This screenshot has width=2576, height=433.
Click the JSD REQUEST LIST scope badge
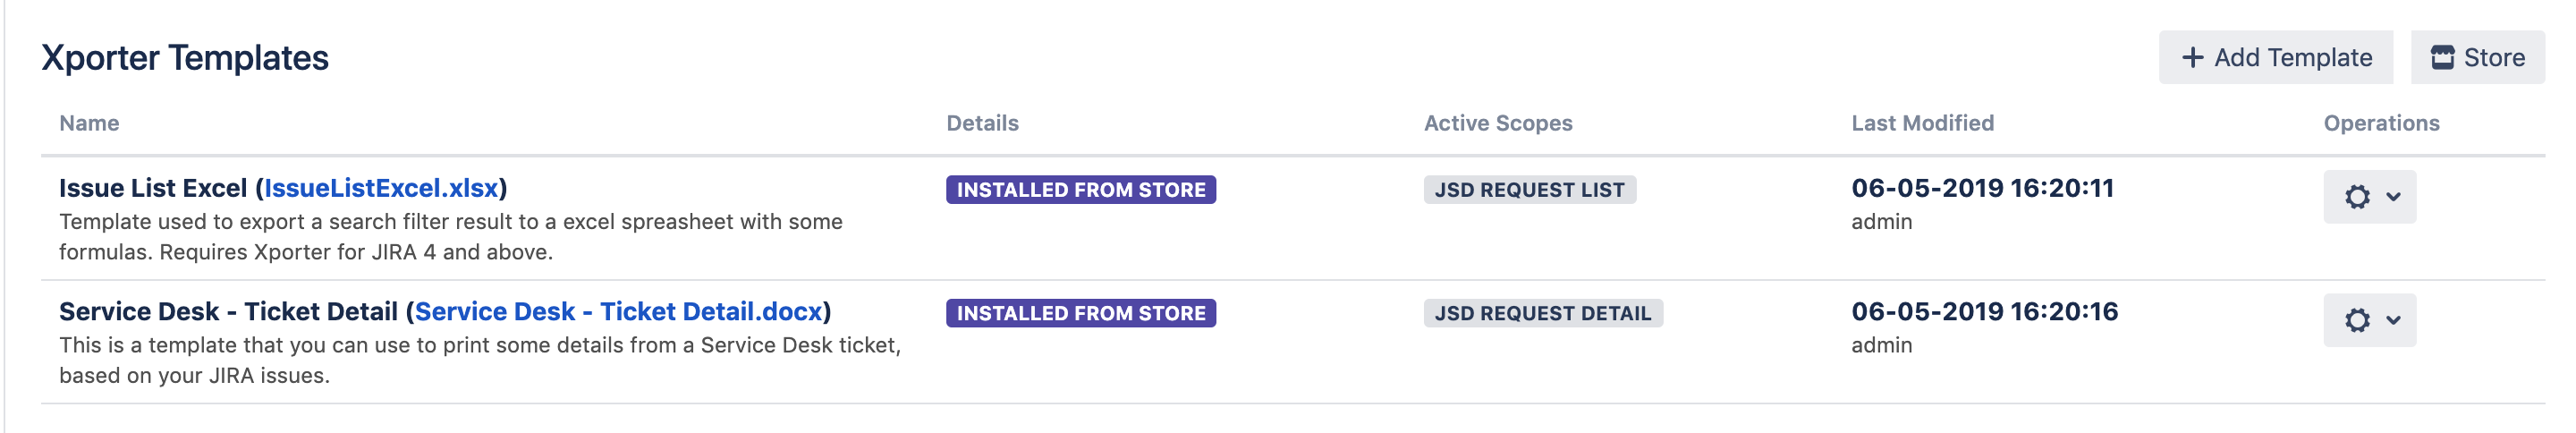[1529, 190]
